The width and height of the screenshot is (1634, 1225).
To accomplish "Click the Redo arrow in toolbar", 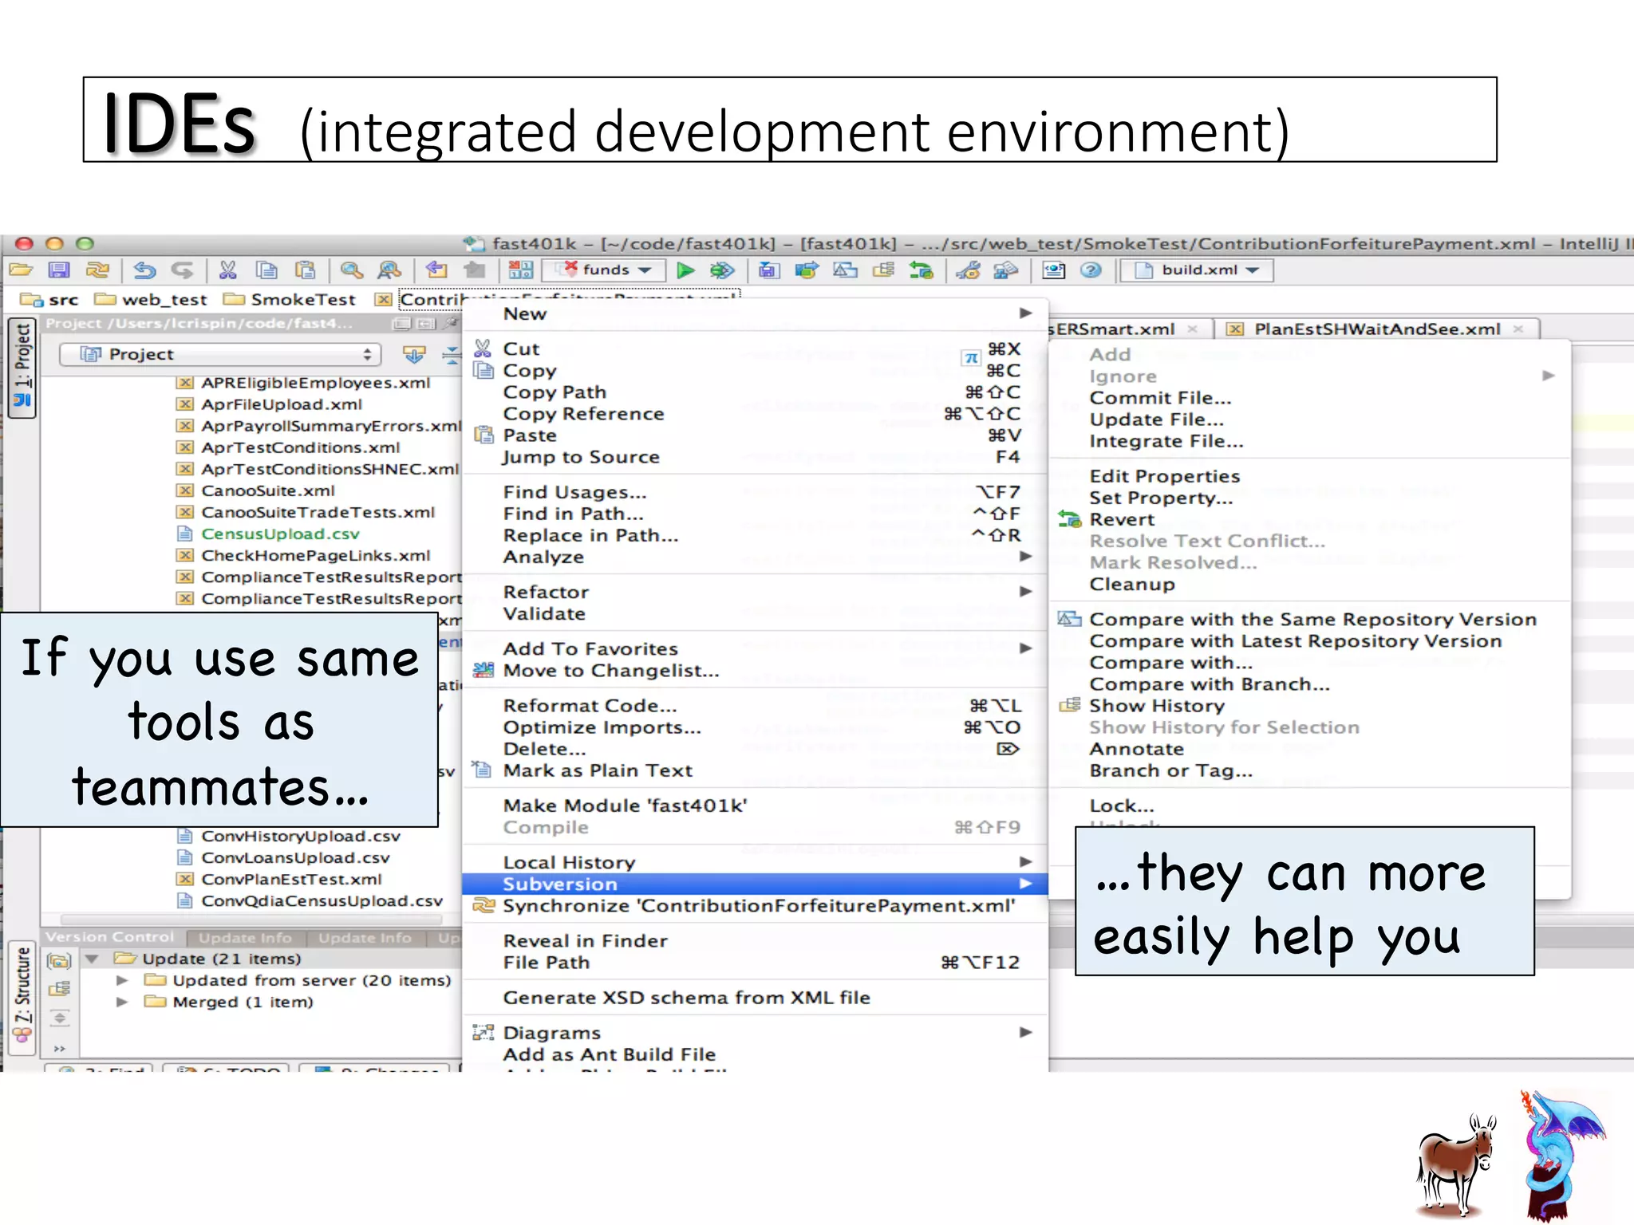I will [x=183, y=270].
